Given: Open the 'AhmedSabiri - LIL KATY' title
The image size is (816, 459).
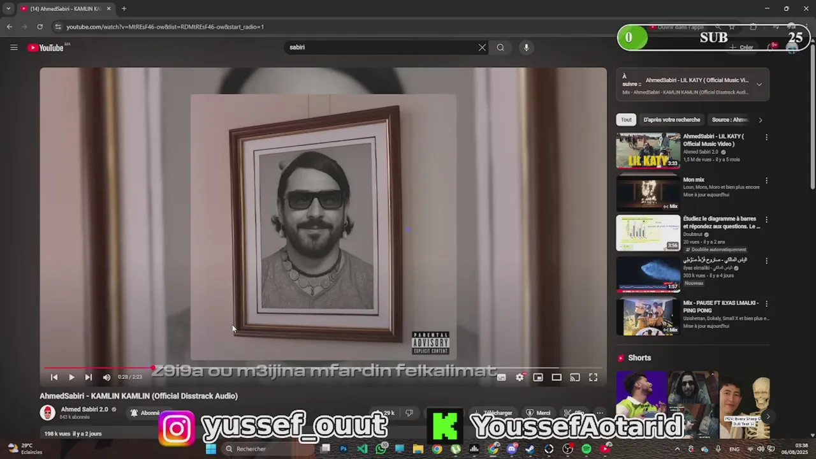Looking at the screenshot, I should click(x=713, y=140).
